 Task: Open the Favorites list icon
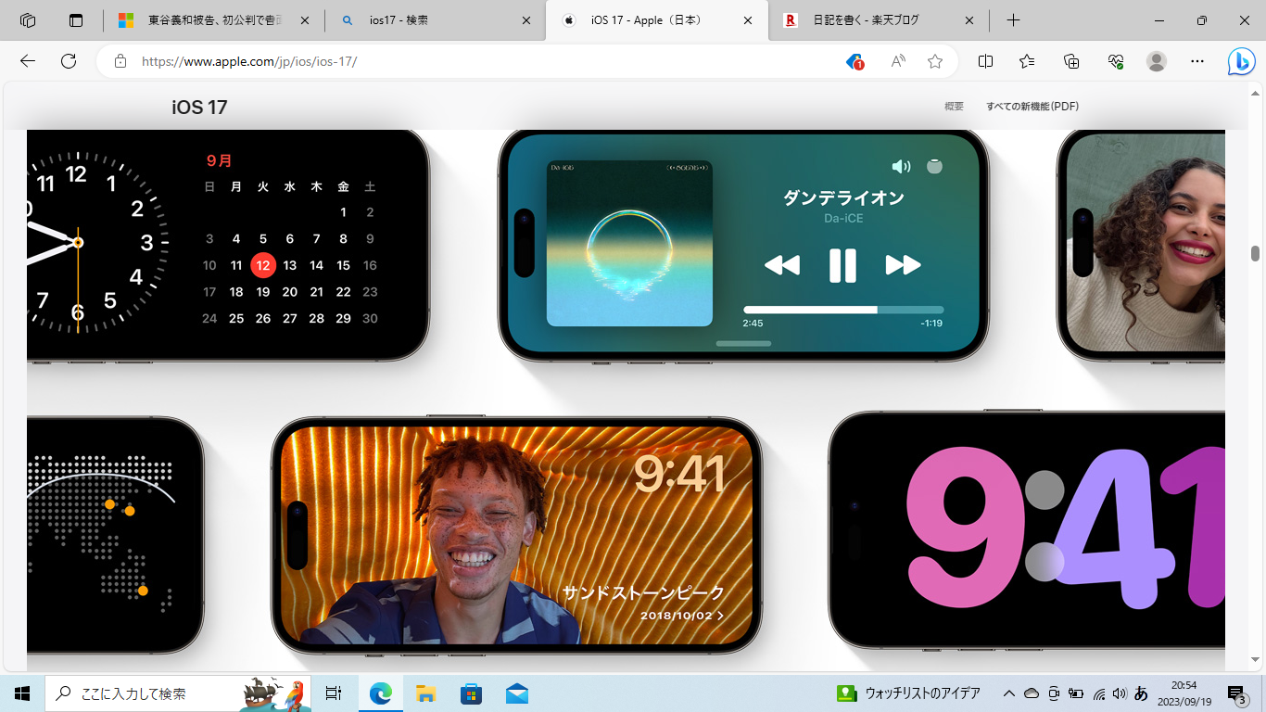[x=1027, y=61]
